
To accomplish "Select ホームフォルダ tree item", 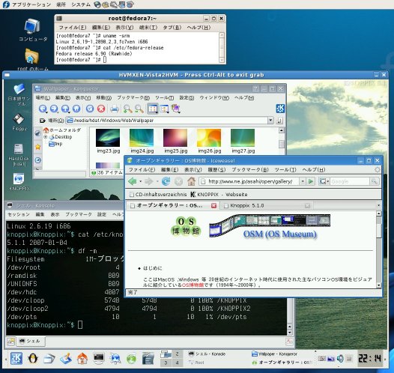I will pyautogui.click(x=62, y=130).
